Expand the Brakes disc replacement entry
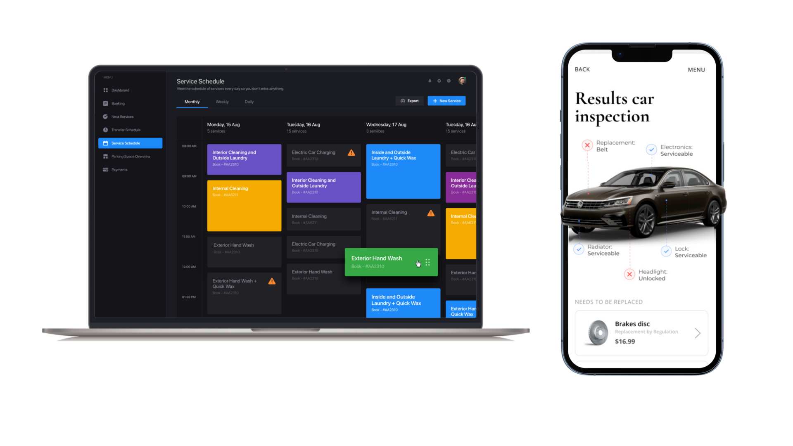Screen dimensions: 793x446 coord(698,332)
